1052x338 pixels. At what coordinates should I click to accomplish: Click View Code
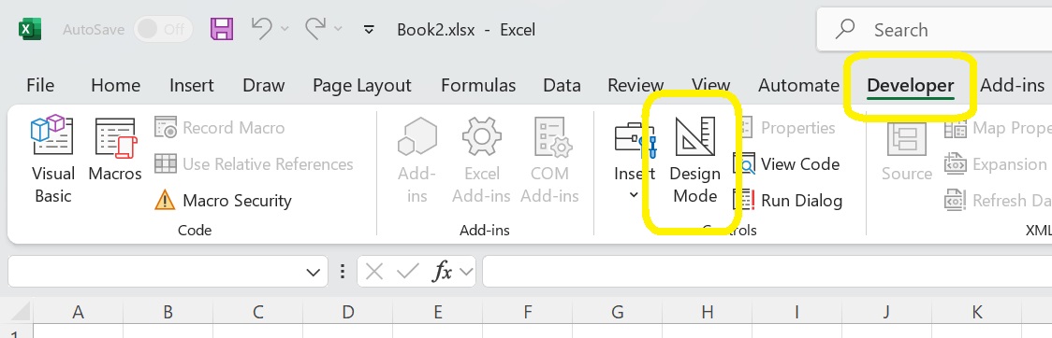point(786,164)
